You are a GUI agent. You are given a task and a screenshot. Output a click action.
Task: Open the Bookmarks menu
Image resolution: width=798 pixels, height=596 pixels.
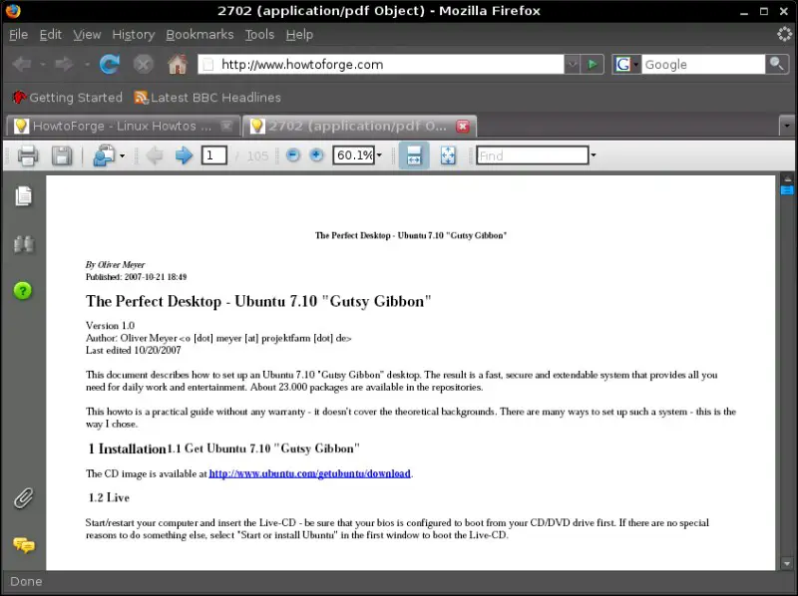[x=199, y=35]
